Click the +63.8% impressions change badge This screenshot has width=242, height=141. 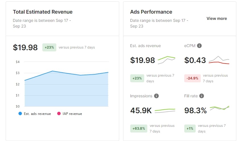point(139,129)
